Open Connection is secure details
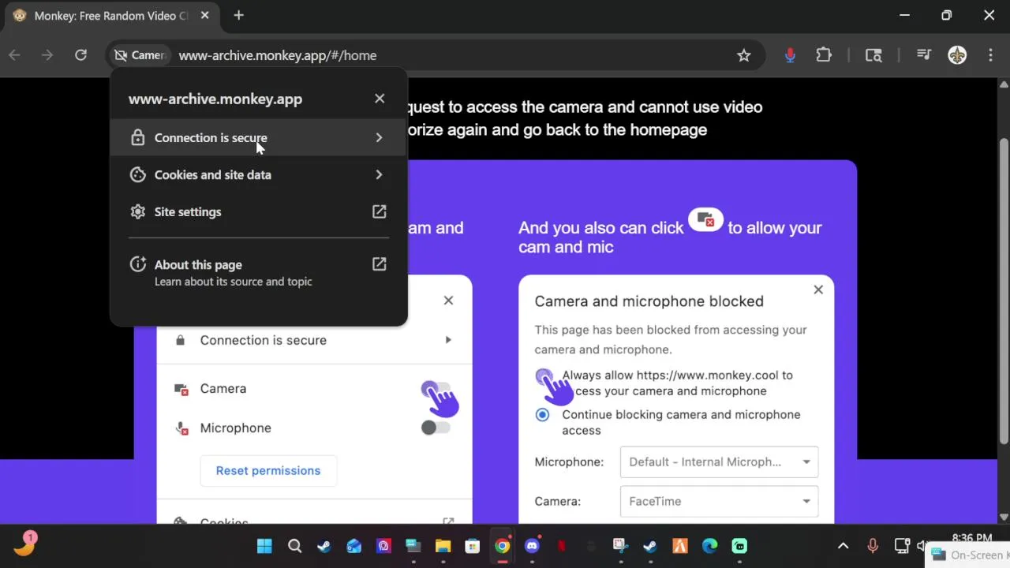The height and width of the screenshot is (568, 1010). tap(258, 138)
